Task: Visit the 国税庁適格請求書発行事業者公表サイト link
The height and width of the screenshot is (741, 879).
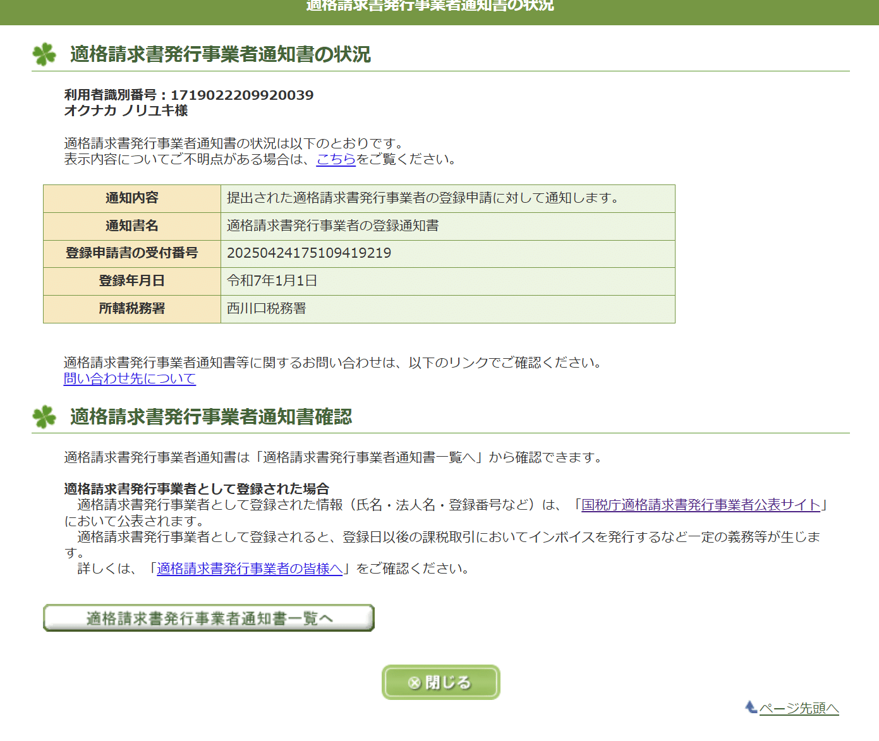Action: (x=700, y=505)
